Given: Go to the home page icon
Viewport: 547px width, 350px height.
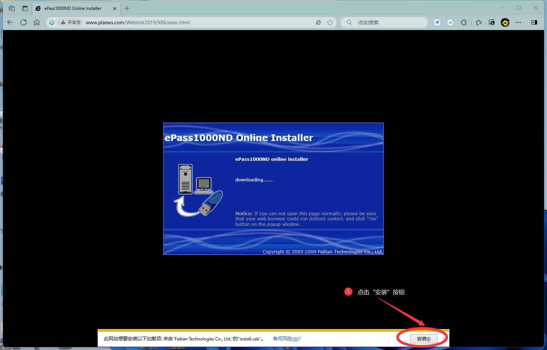Looking at the screenshot, I should point(37,22).
